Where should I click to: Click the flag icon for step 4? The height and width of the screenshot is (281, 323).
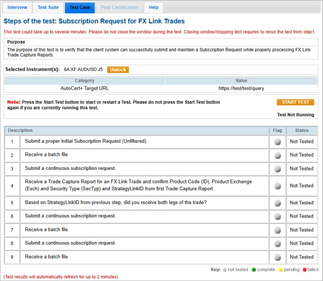pos(277,186)
